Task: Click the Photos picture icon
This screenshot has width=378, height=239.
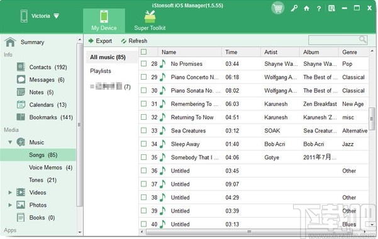Action: click(21, 204)
